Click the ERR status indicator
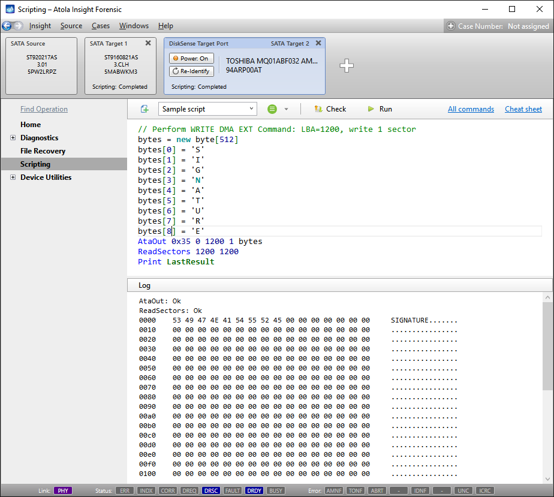Image resolution: width=554 pixels, height=497 pixels. click(125, 490)
